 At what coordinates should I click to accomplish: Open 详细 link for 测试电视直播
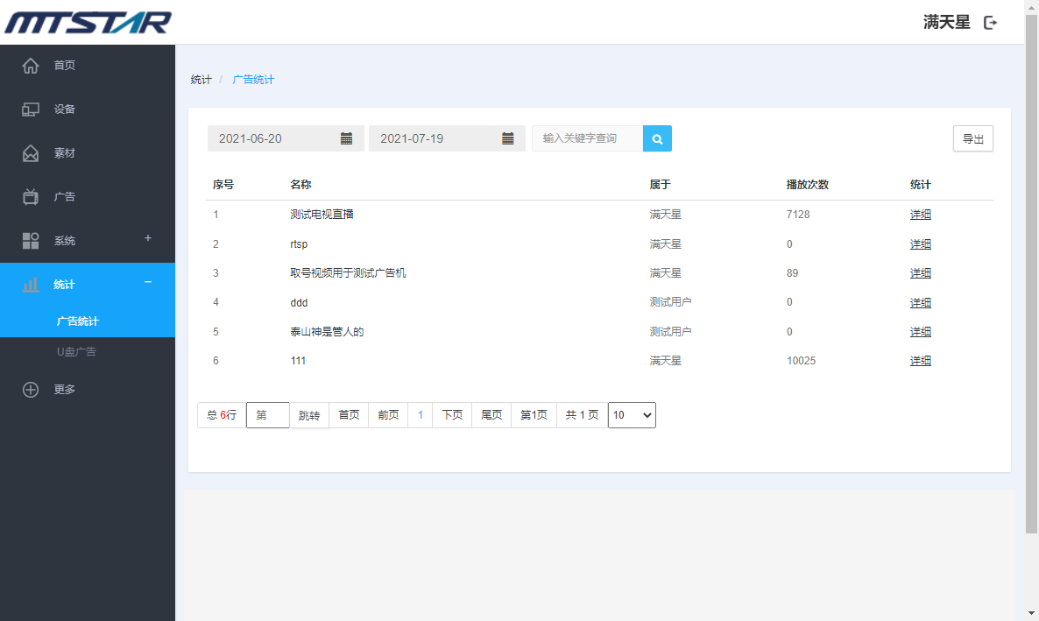(920, 215)
